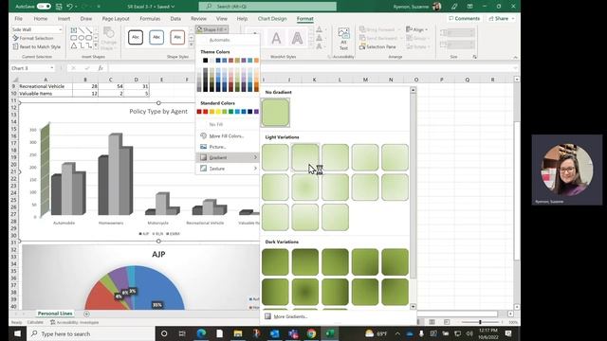Viewport: 607px width, 341px height.
Task: Open the Chart Elements 'Side Wall' dropdown
Action: click(61, 29)
